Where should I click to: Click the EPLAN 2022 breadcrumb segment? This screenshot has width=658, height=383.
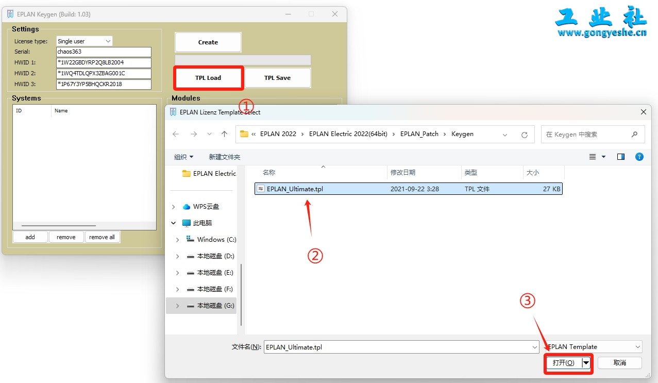[278, 134]
